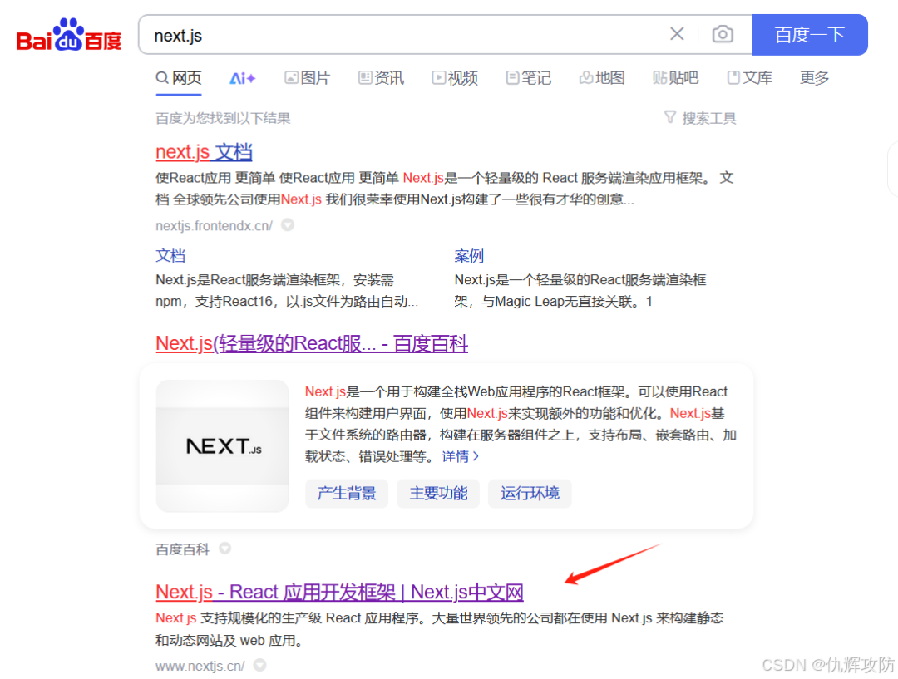Screen dimensions: 898x679
Task: Click the www.nextjs.cn/ URL
Action: pyautogui.click(x=200, y=666)
